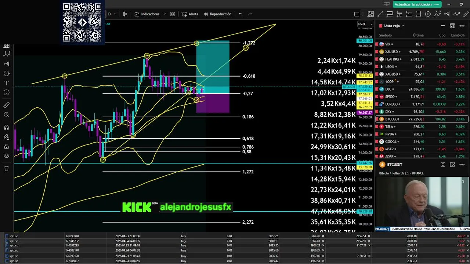Open the candlestick chart type selector
The width and height of the screenshot is (470, 264).
click(x=125, y=14)
